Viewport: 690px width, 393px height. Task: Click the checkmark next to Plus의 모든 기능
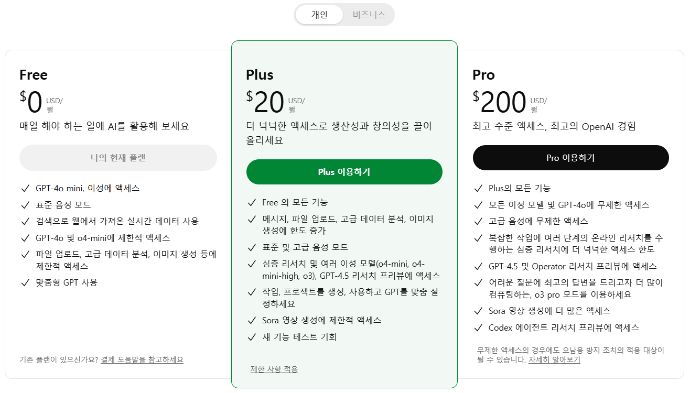point(478,188)
